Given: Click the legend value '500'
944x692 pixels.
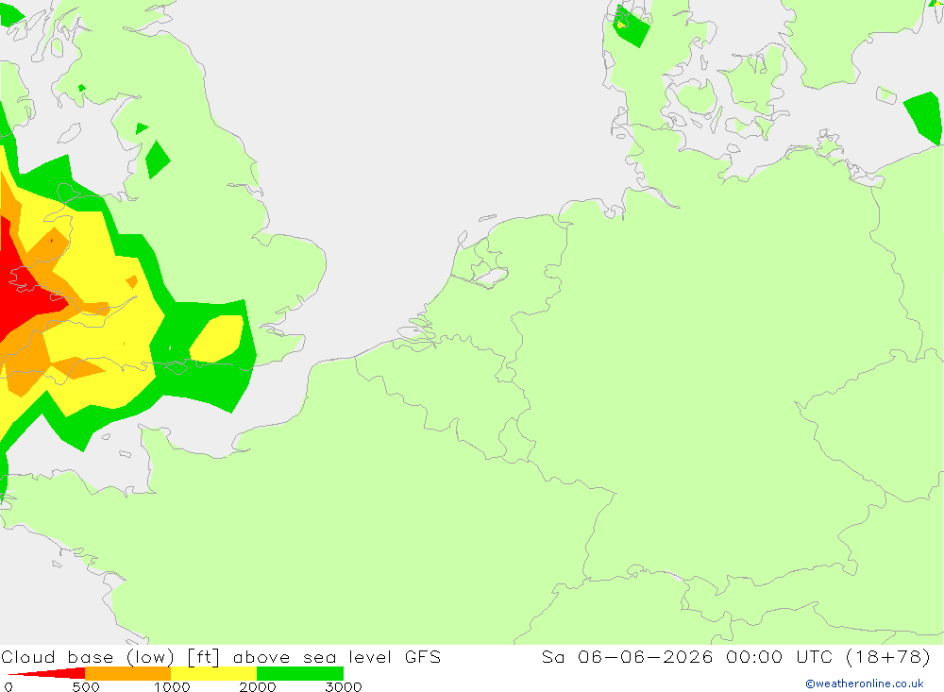Looking at the screenshot, I should pos(86,686).
